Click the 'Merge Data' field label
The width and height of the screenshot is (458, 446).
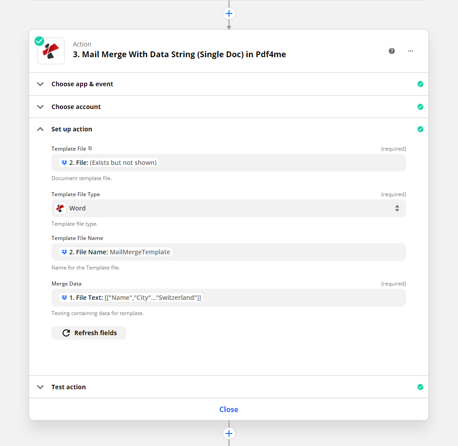click(66, 283)
